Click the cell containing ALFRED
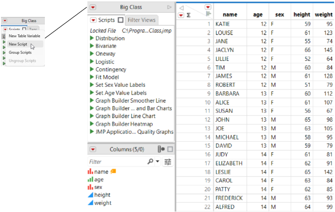This screenshot has height=212, width=335. (x=230, y=207)
